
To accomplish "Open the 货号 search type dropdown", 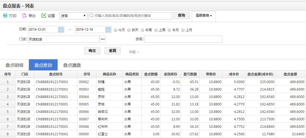I will (73, 16).
